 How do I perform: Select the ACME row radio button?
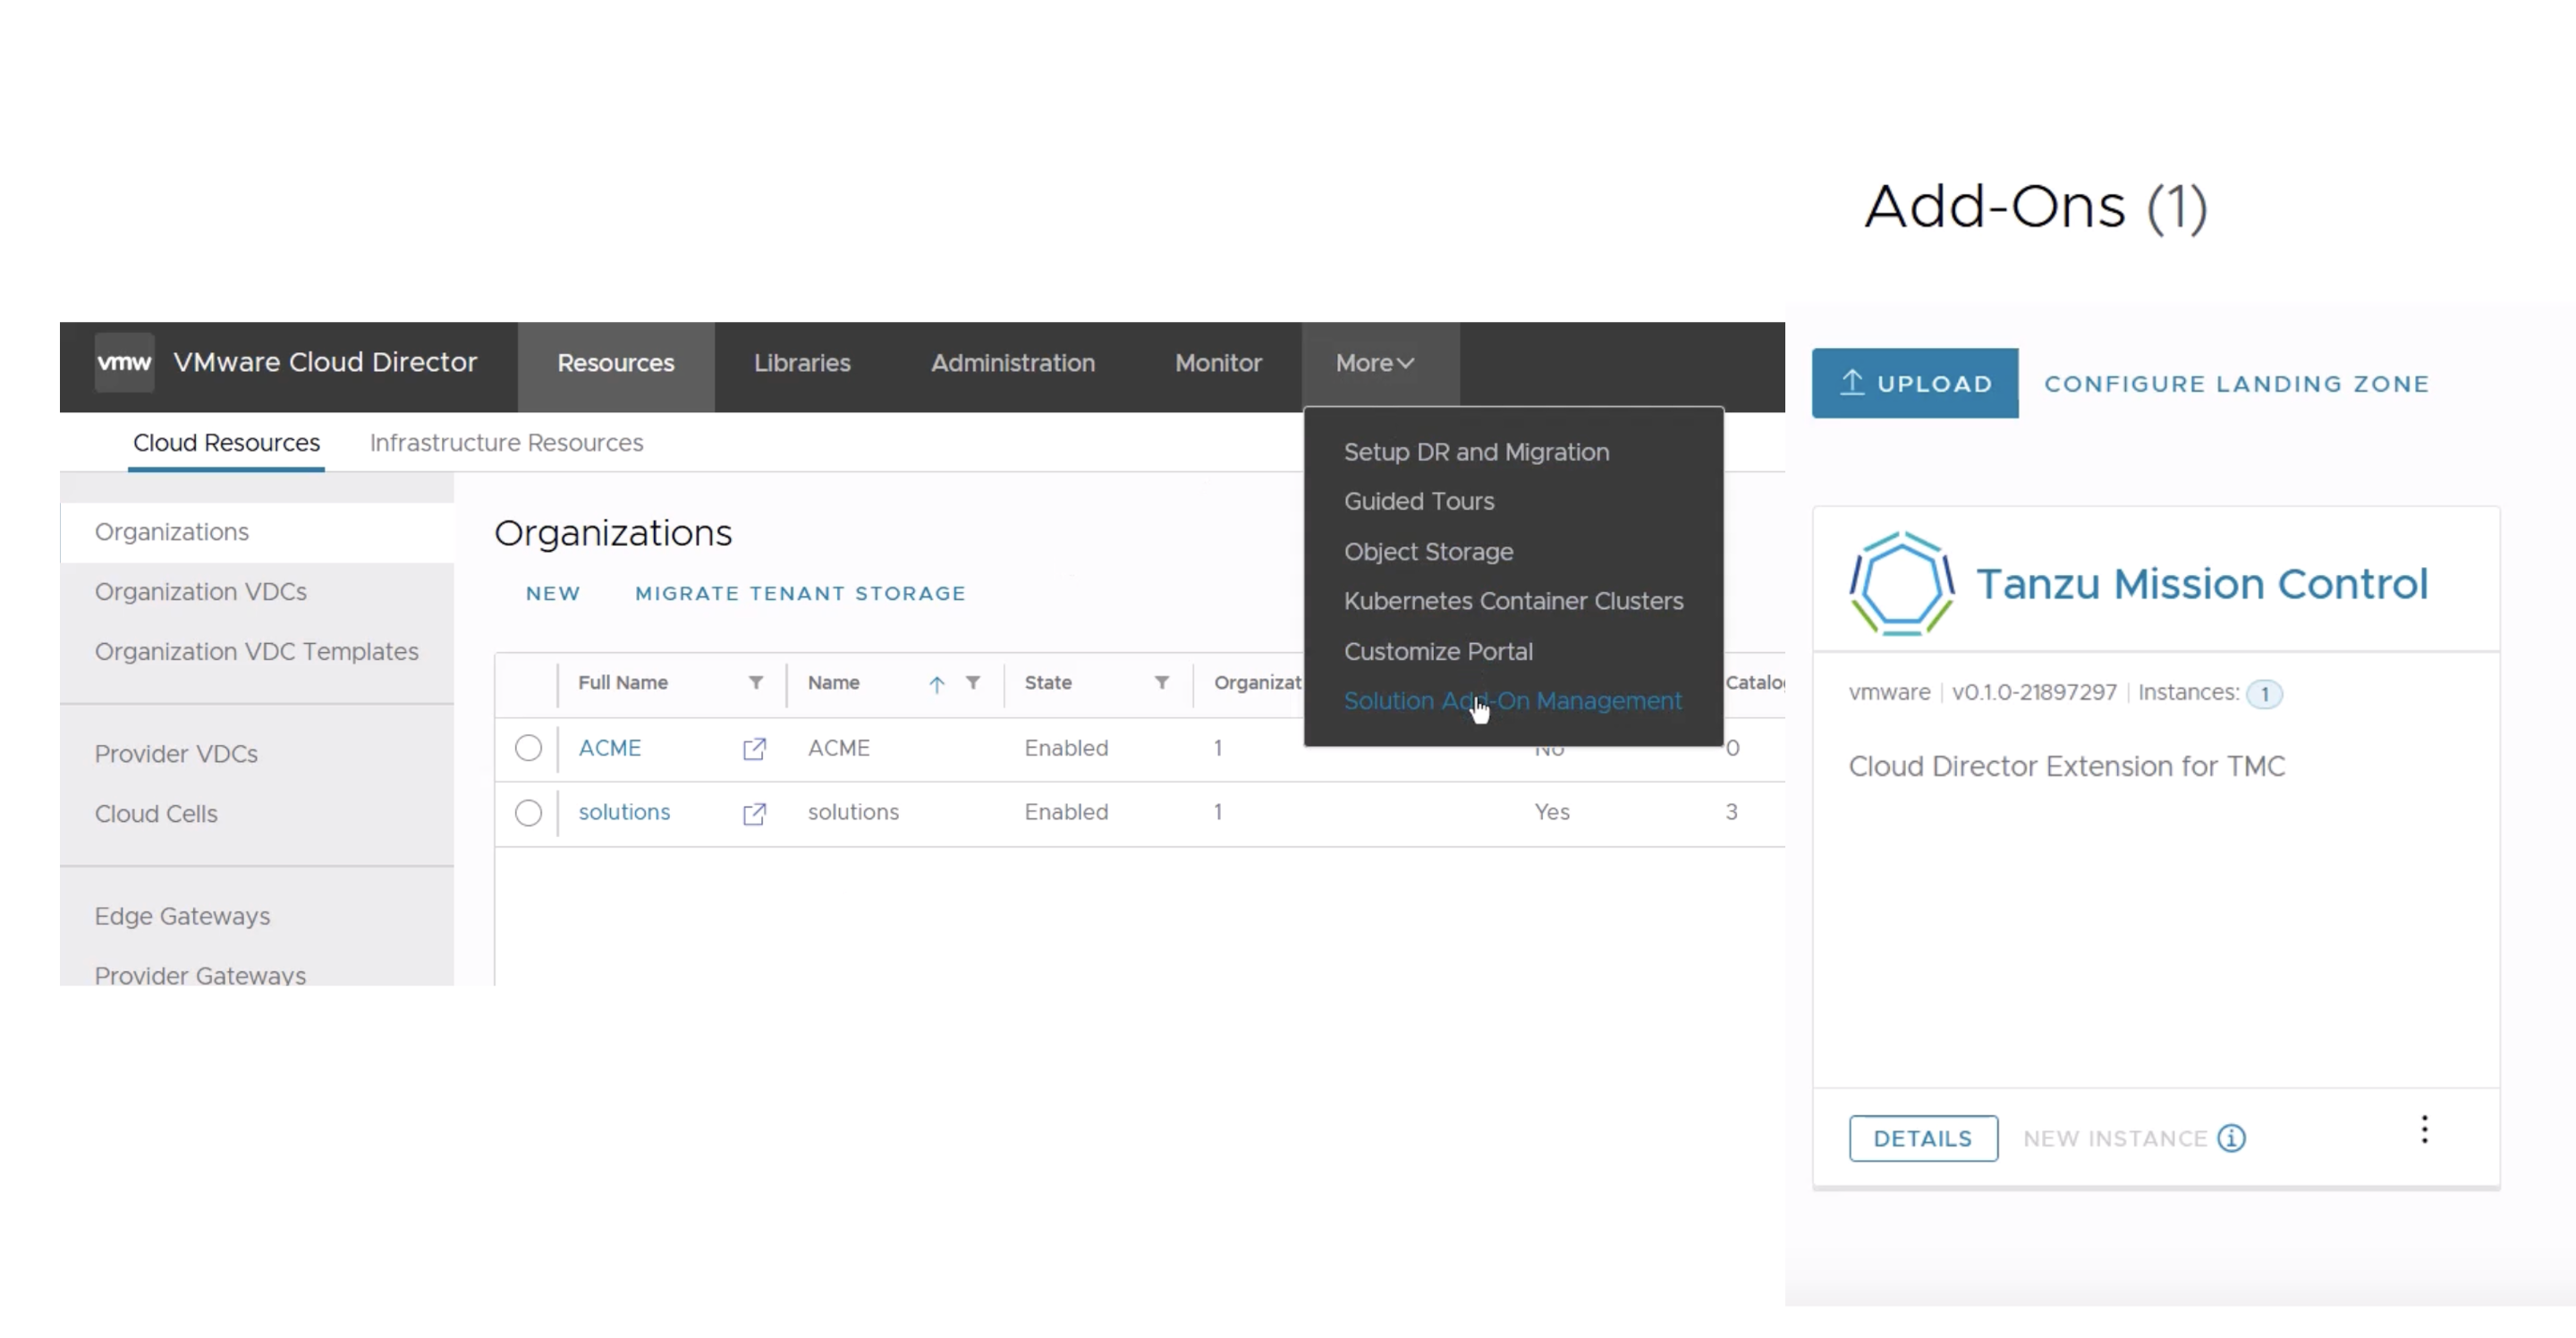pos(528,748)
